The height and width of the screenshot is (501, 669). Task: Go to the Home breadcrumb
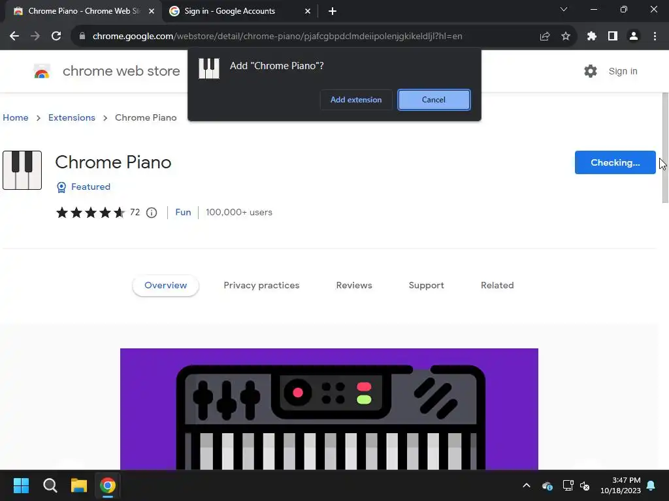click(x=16, y=117)
